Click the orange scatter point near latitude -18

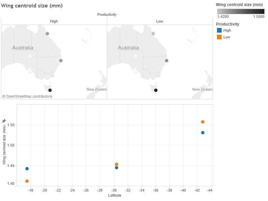[x=27, y=181]
